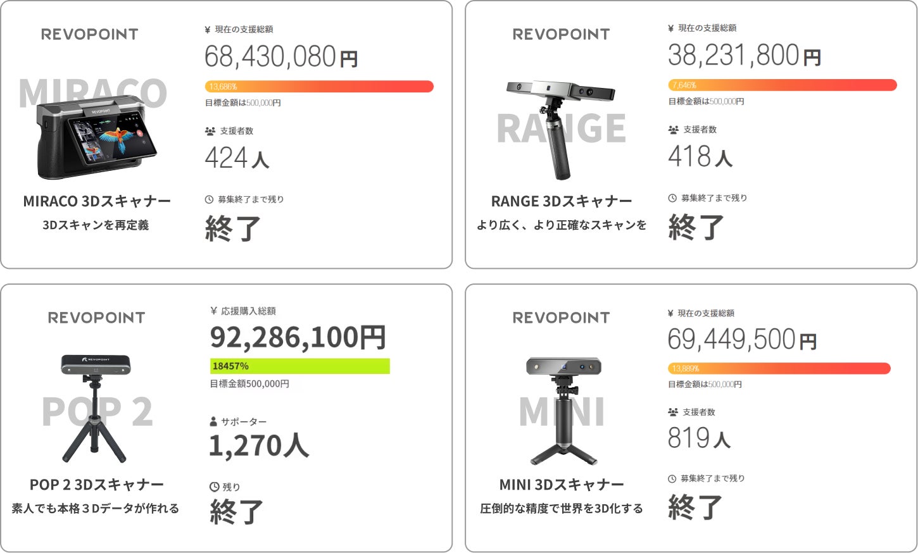
Task: Click the clock icon in the RANGE card
Action: point(672,198)
